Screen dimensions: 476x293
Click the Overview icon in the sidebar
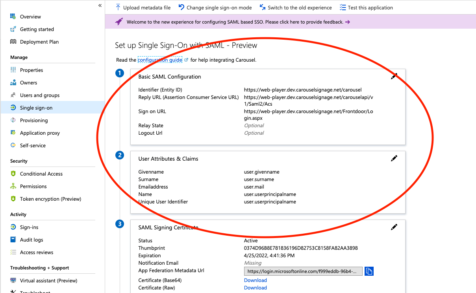13,17
